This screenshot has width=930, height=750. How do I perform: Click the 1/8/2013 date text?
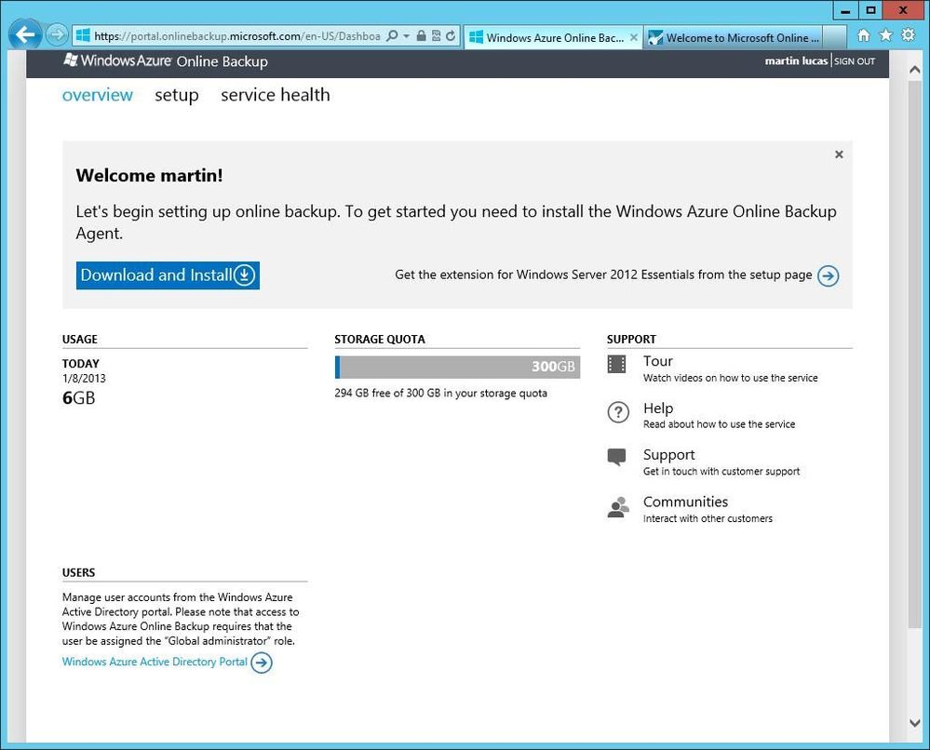click(x=84, y=379)
